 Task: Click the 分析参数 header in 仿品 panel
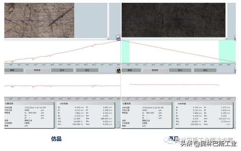click(64, 104)
